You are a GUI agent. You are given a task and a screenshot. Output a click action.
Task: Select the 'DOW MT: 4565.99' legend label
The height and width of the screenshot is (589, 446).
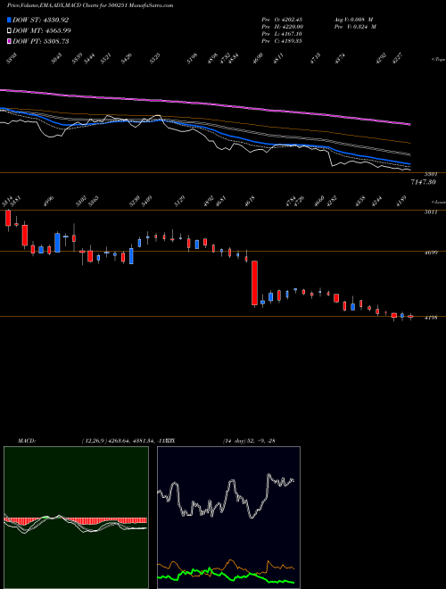pos(42,31)
